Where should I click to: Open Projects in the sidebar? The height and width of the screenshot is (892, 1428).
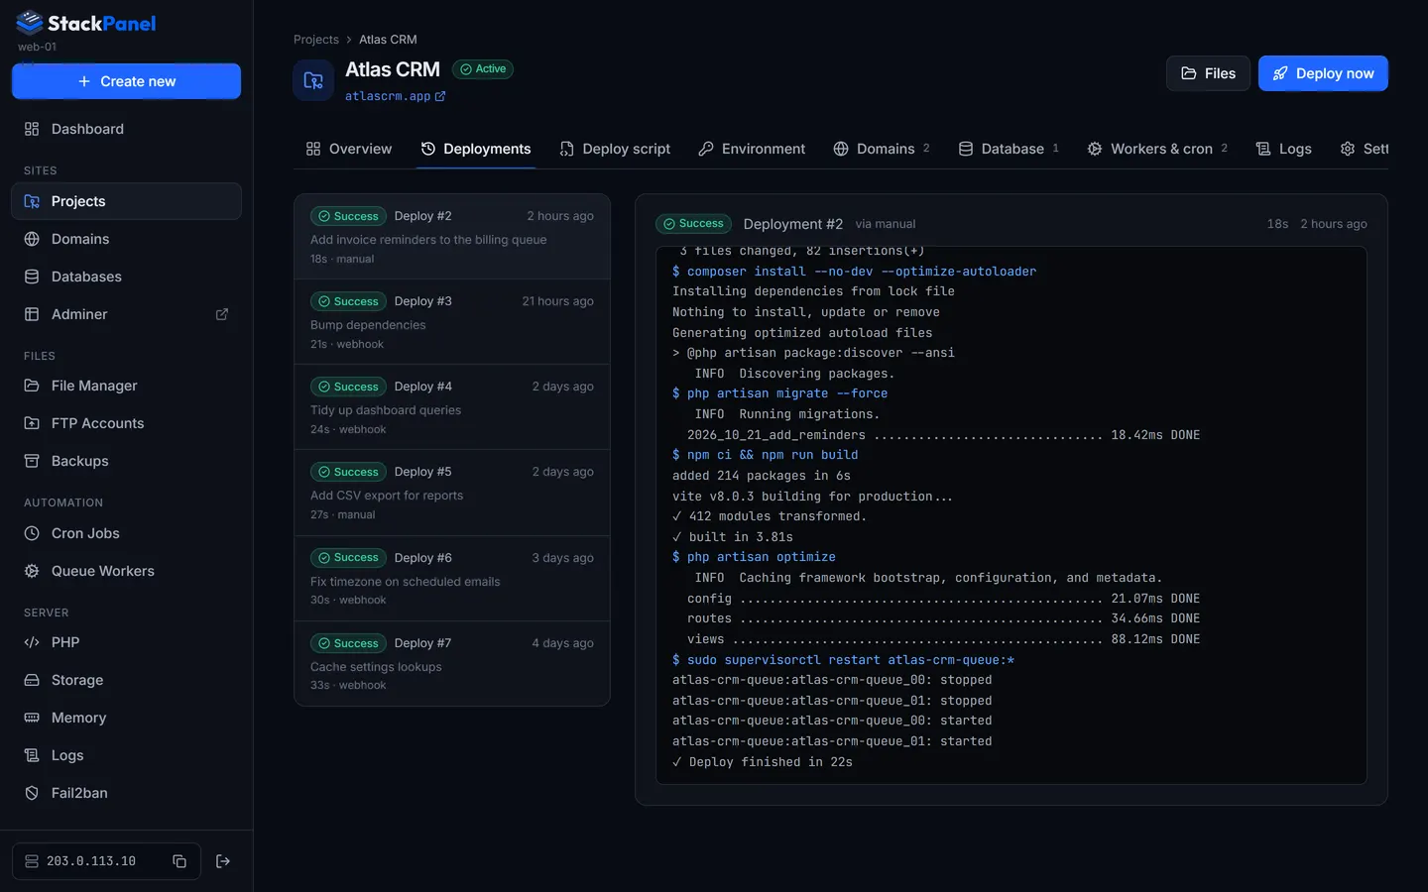(x=126, y=201)
